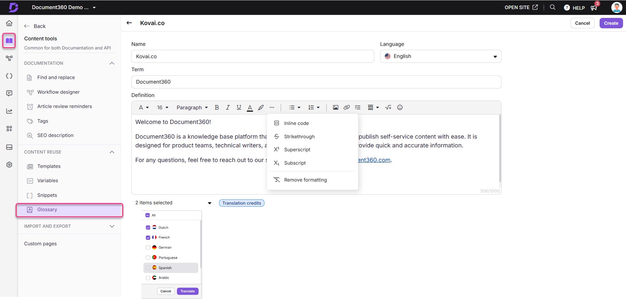Image resolution: width=626 pixels, height=299 pixels.
Task: Toggle the All languages checkbox
Action: coord(148,215)
